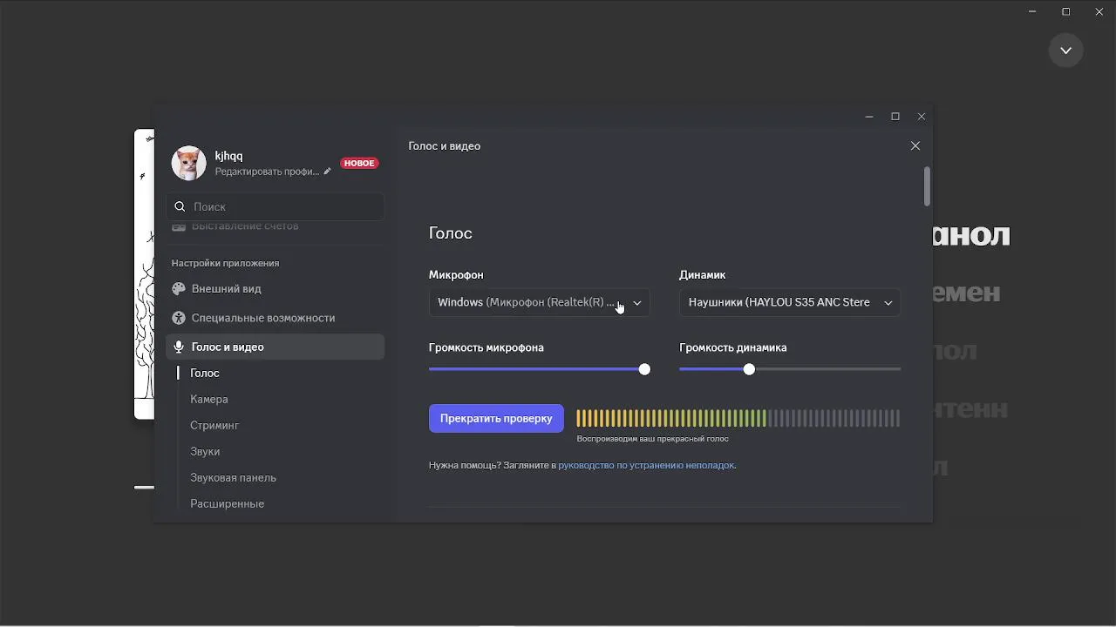Open the Стриминг settings section
This screenshot has height=627, width=1116.
pyautogui.click(x=214, y=425)
